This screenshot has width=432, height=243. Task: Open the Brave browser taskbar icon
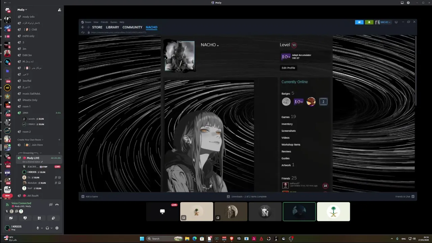click(232, 239)
